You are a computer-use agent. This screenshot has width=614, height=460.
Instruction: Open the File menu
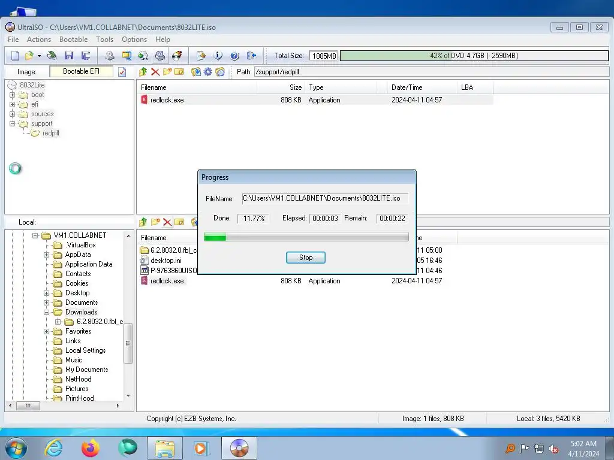pos(13,40)
